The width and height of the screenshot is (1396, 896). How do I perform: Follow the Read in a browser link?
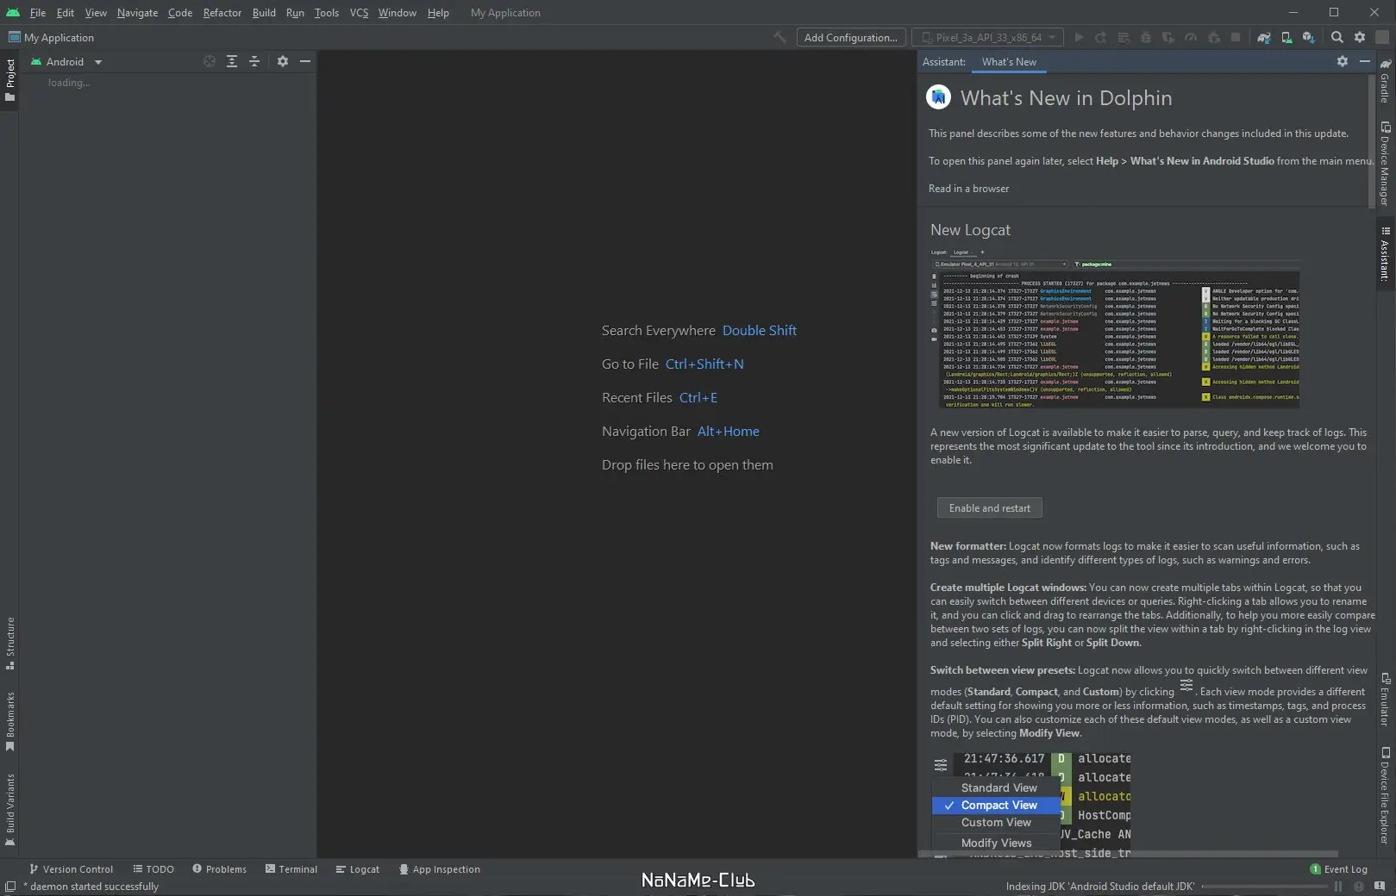[968, 189]
